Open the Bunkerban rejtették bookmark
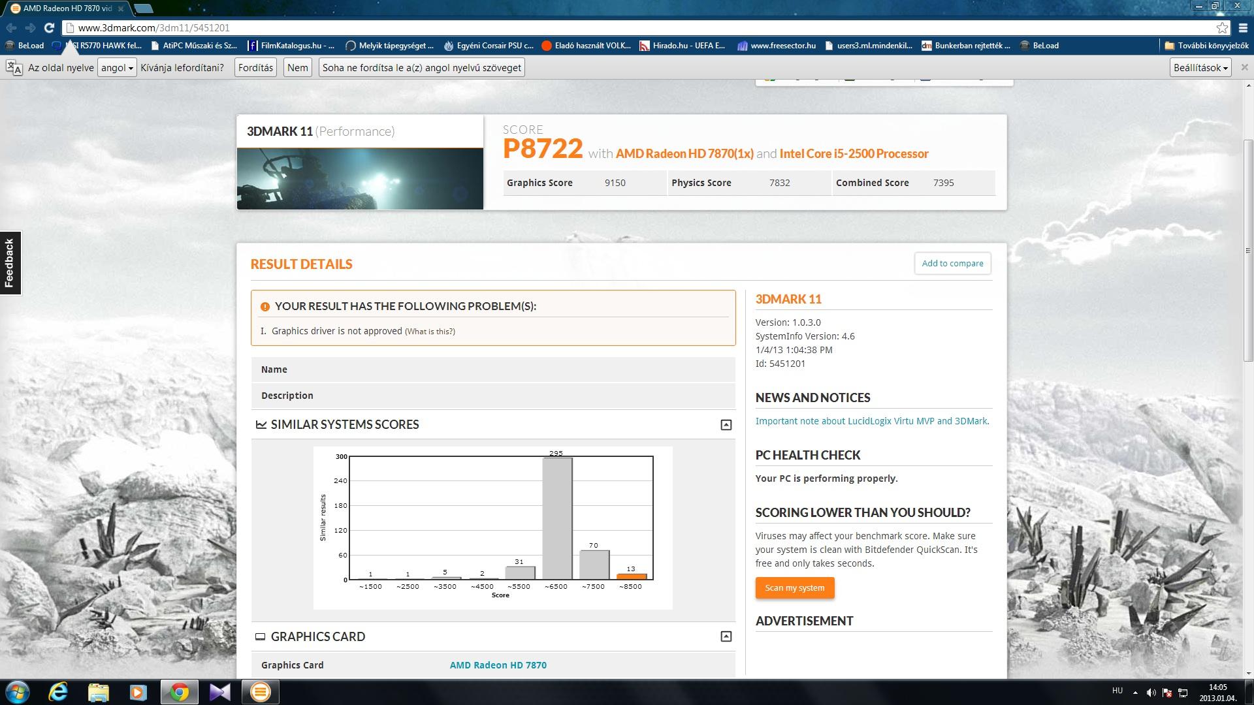 click(x=966, y=46)
